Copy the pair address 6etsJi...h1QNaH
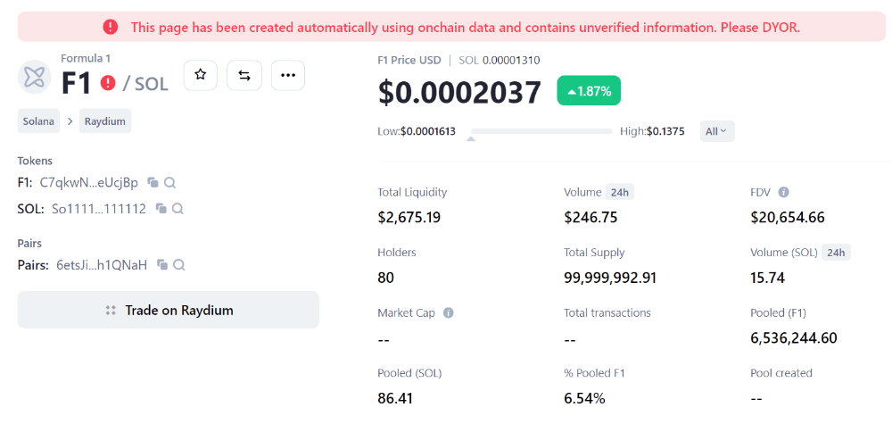892x424 pixels. coord(163,265)
